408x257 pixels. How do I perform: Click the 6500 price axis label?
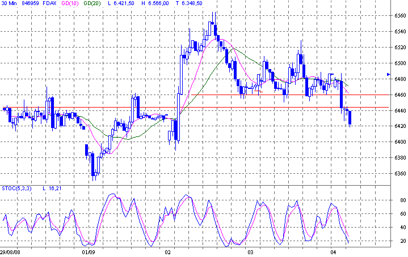click(400, 63)
